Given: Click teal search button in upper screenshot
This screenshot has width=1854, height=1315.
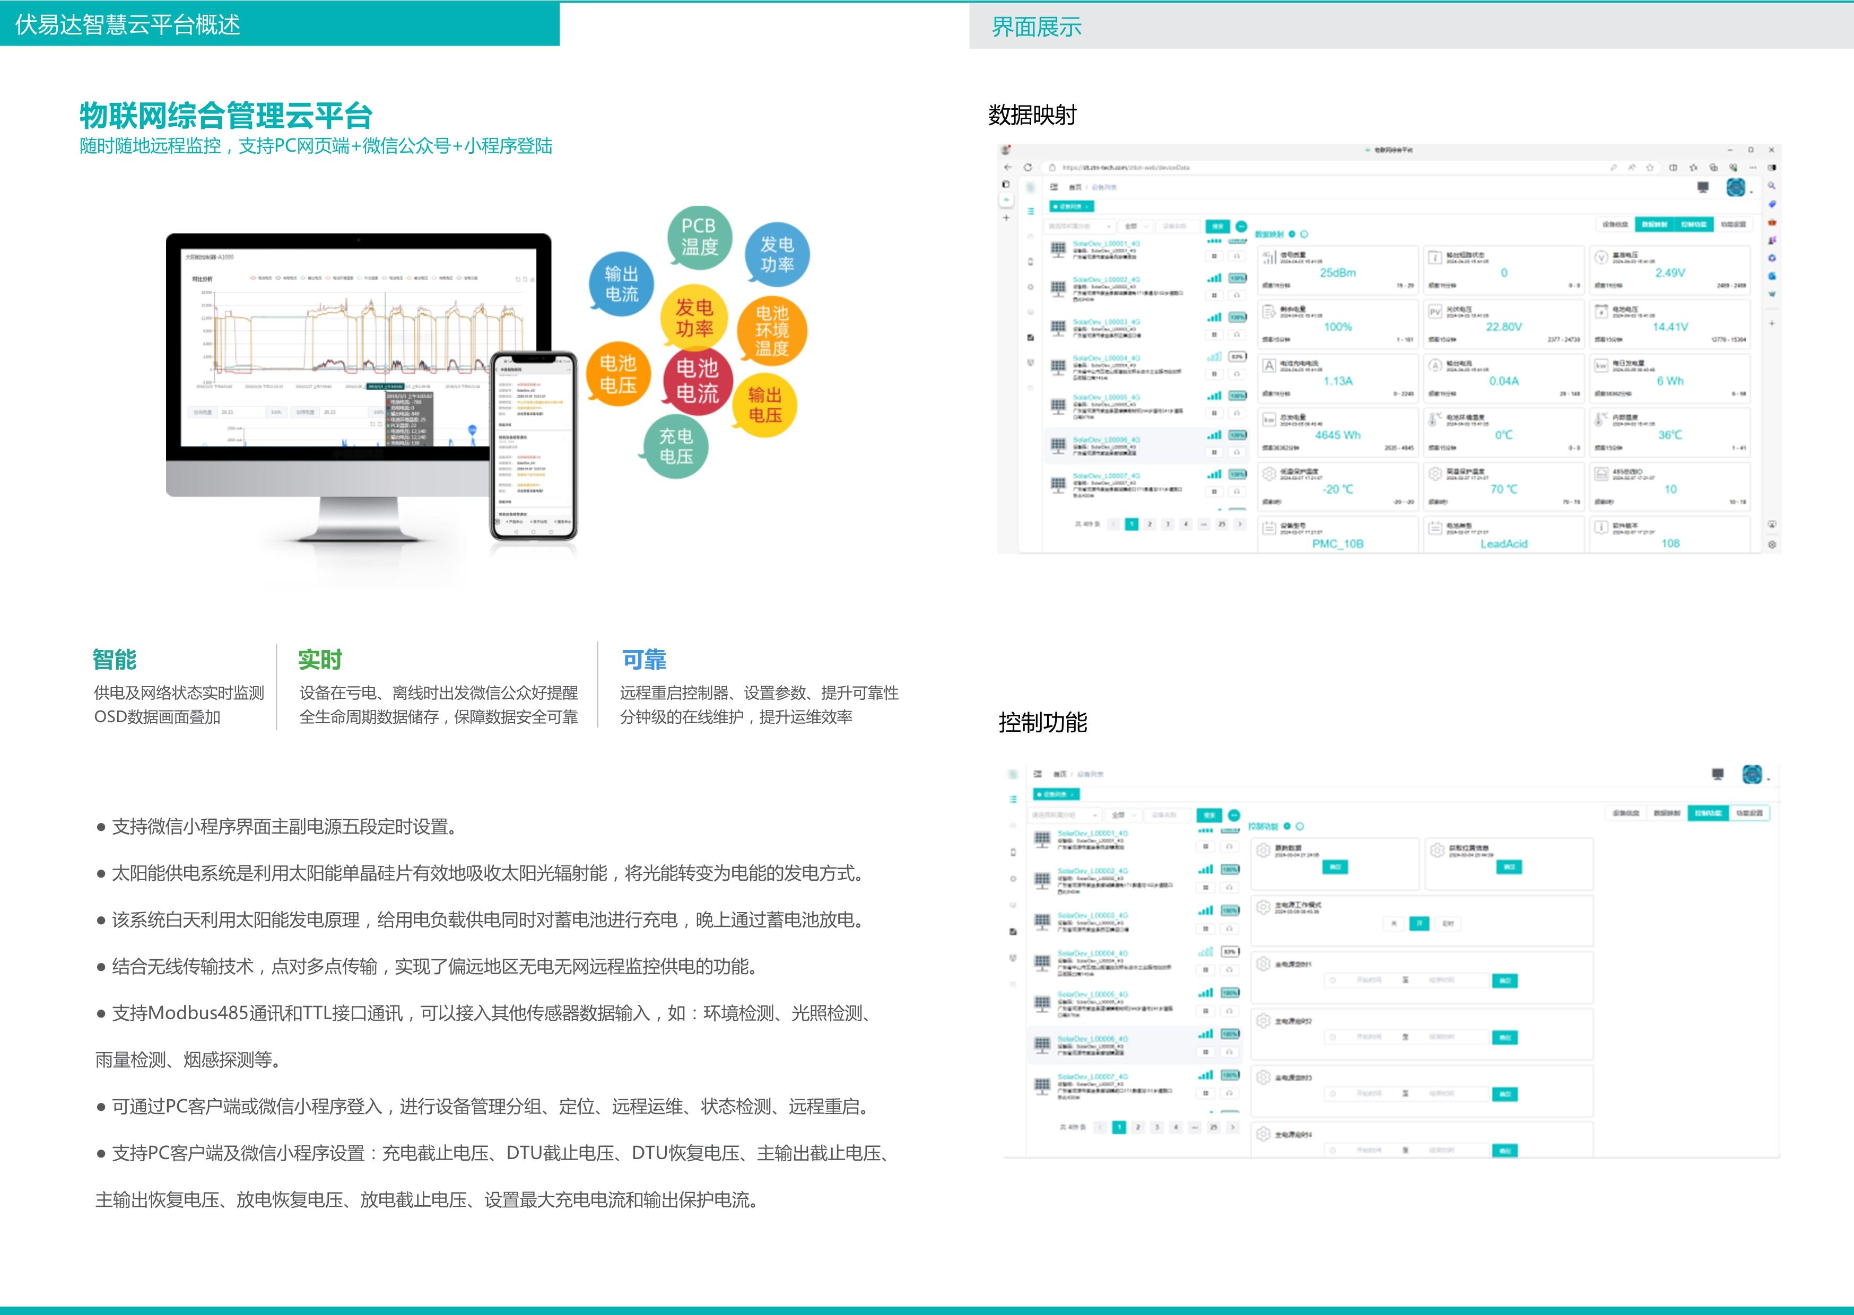Looking at the screenshot, I should pyautogui.click(x=1217, y=227).
